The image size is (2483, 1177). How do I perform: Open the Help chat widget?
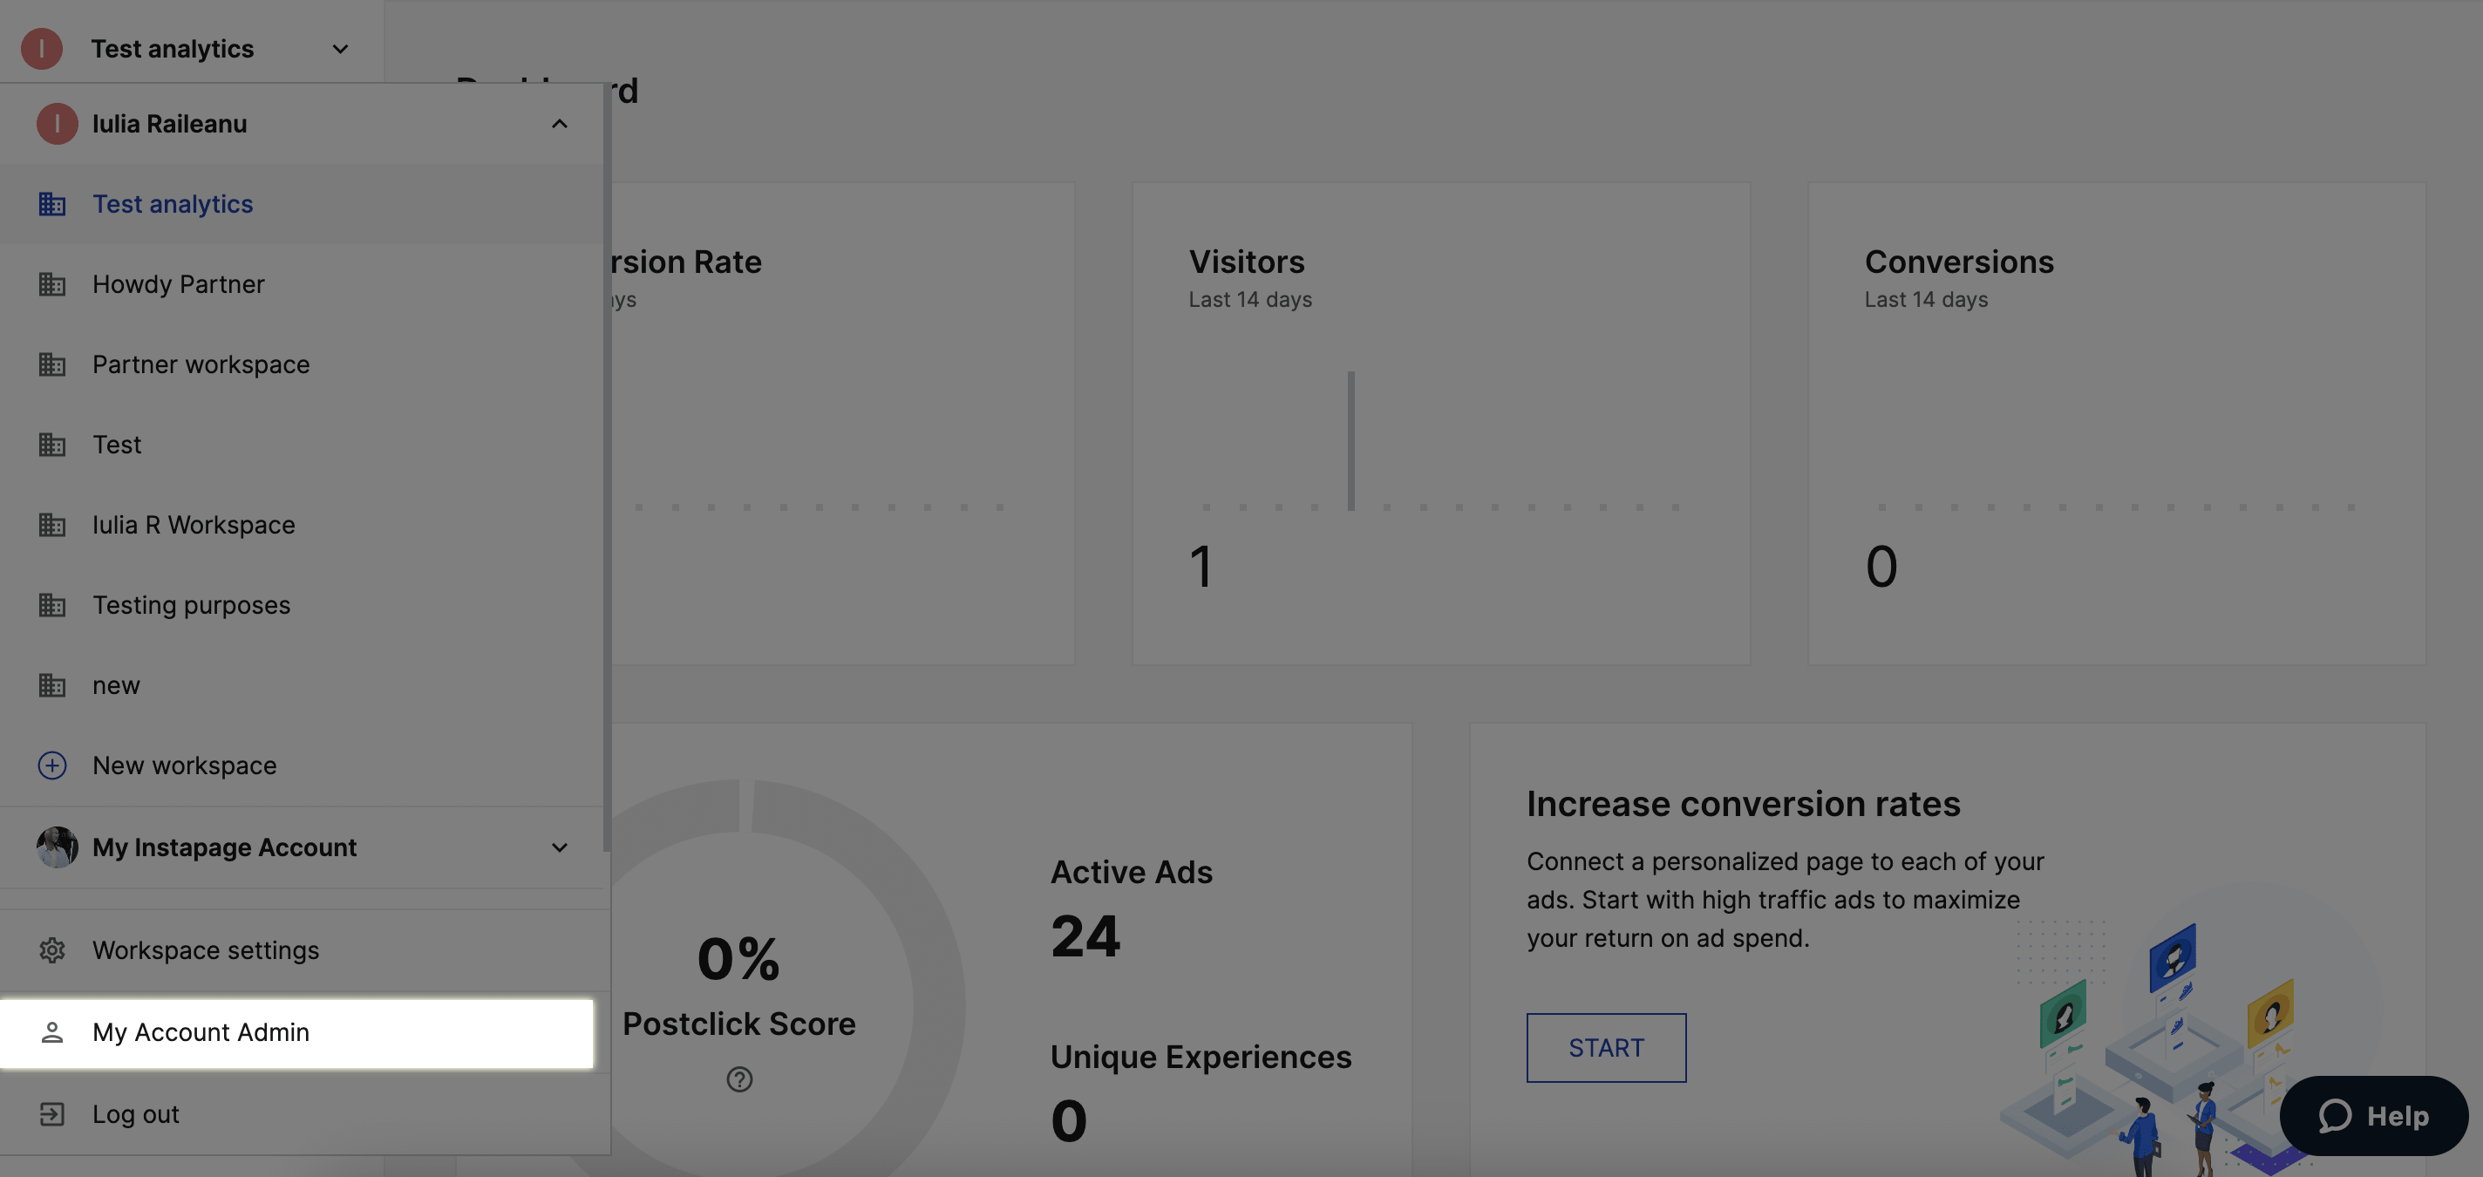click(x=2374, y=1115)
